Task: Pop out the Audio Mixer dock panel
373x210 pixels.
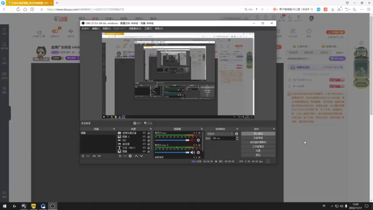Action: 202,129
